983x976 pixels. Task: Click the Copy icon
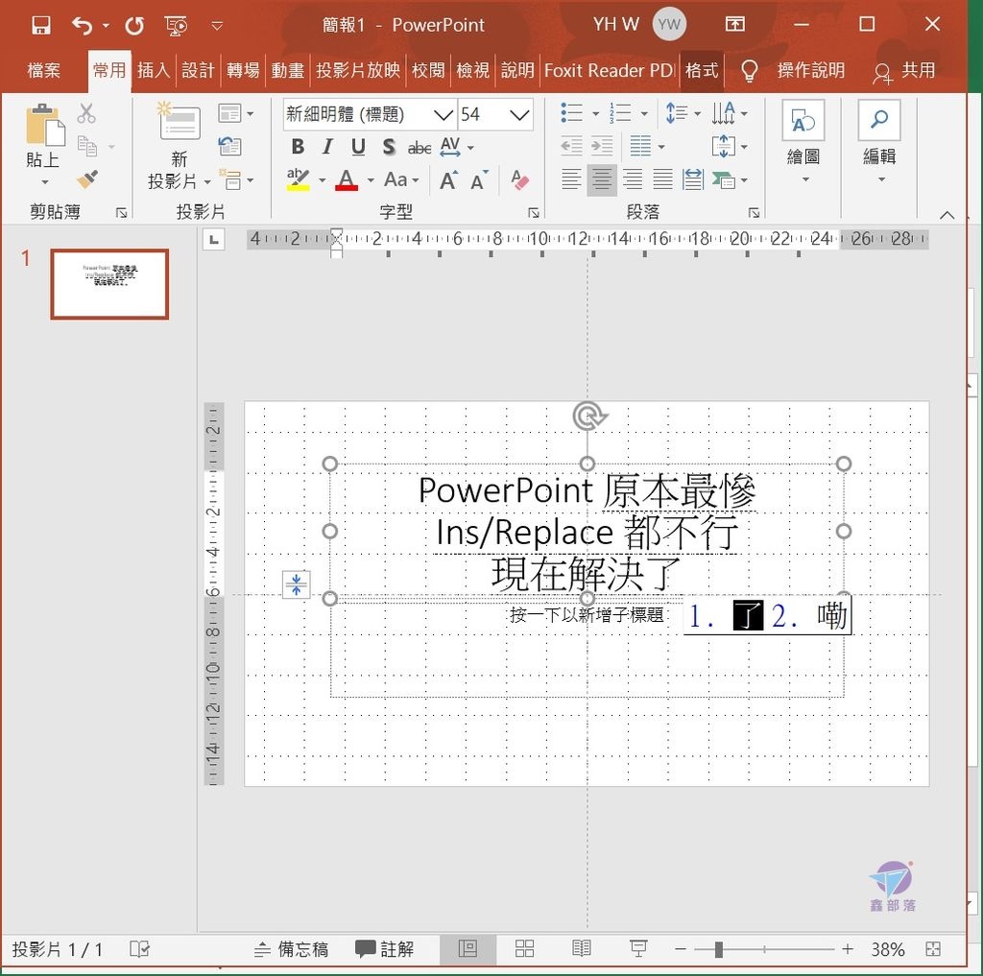(86, 146)
